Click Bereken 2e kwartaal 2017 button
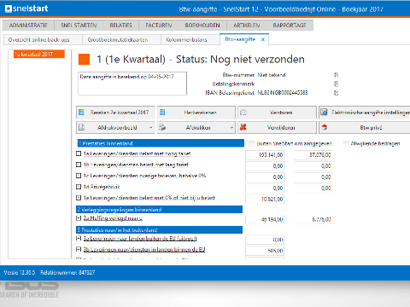 pyautogui.click(x=115, y=113)
